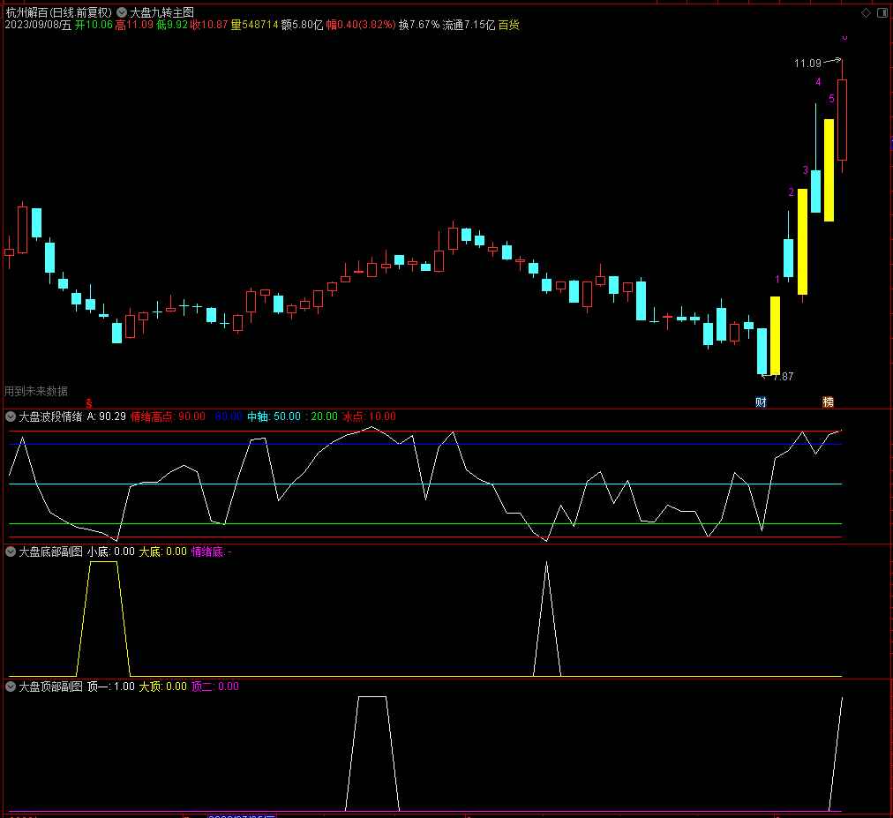Click the 大盘九转主图 indicator name
Viewport: 893px width, 818px height.
(x=161, y=12)
